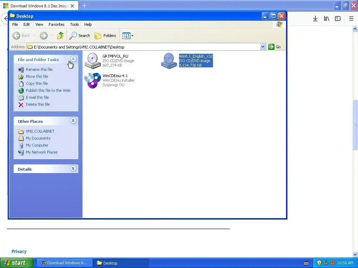Go up one folder level
Viewport: 358px width, 268px height.
pyautogui.click(x=60, y=36)
